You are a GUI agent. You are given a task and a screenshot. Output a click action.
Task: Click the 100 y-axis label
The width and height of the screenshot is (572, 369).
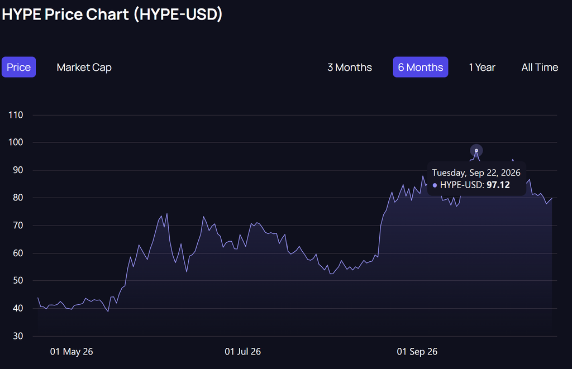point(16,142)
